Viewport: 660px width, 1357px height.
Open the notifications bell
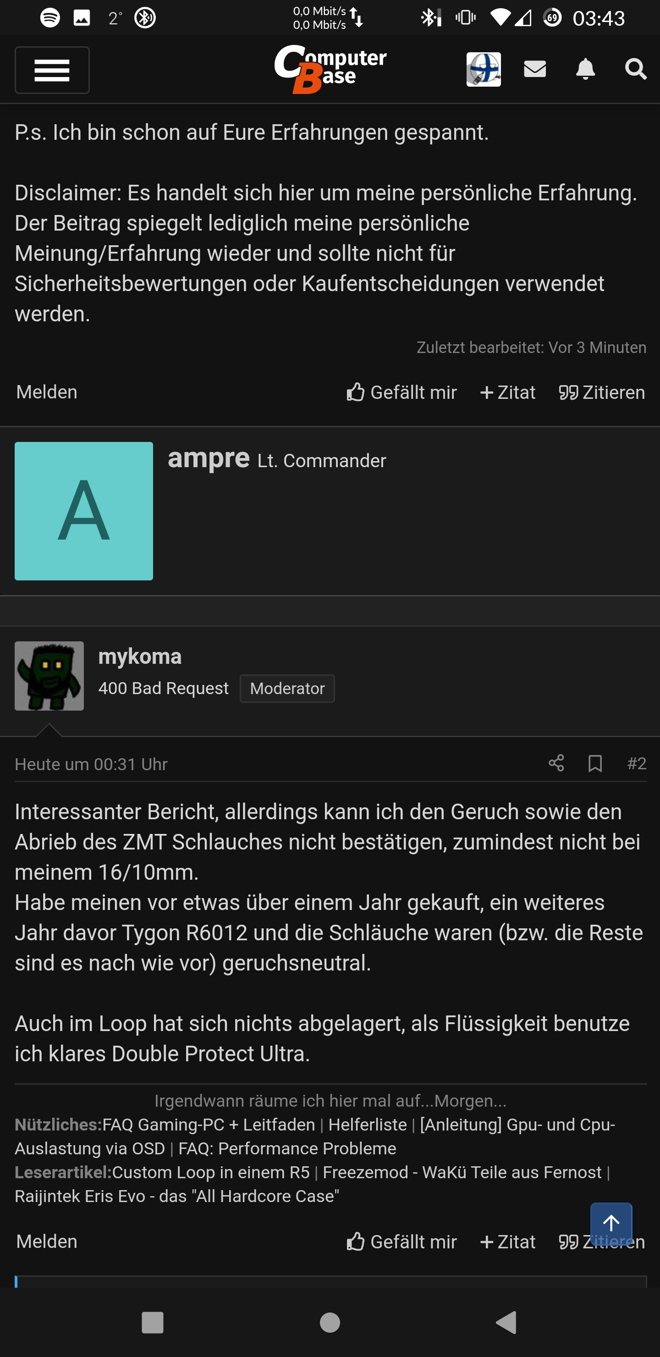(x=585, y=69)
